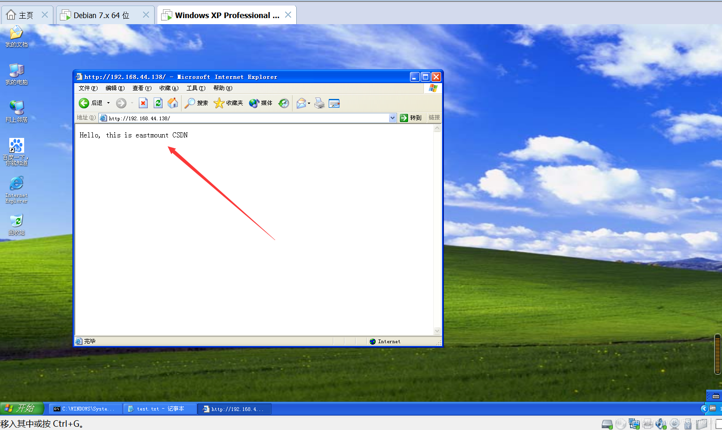The width and height of the screenshot is (722, 430).
Task: Click VMware CD/DVD device icon
Action: 621,423
